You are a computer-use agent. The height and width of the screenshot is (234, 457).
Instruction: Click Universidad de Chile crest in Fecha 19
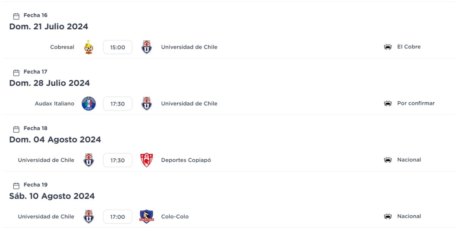pos(89,216)
